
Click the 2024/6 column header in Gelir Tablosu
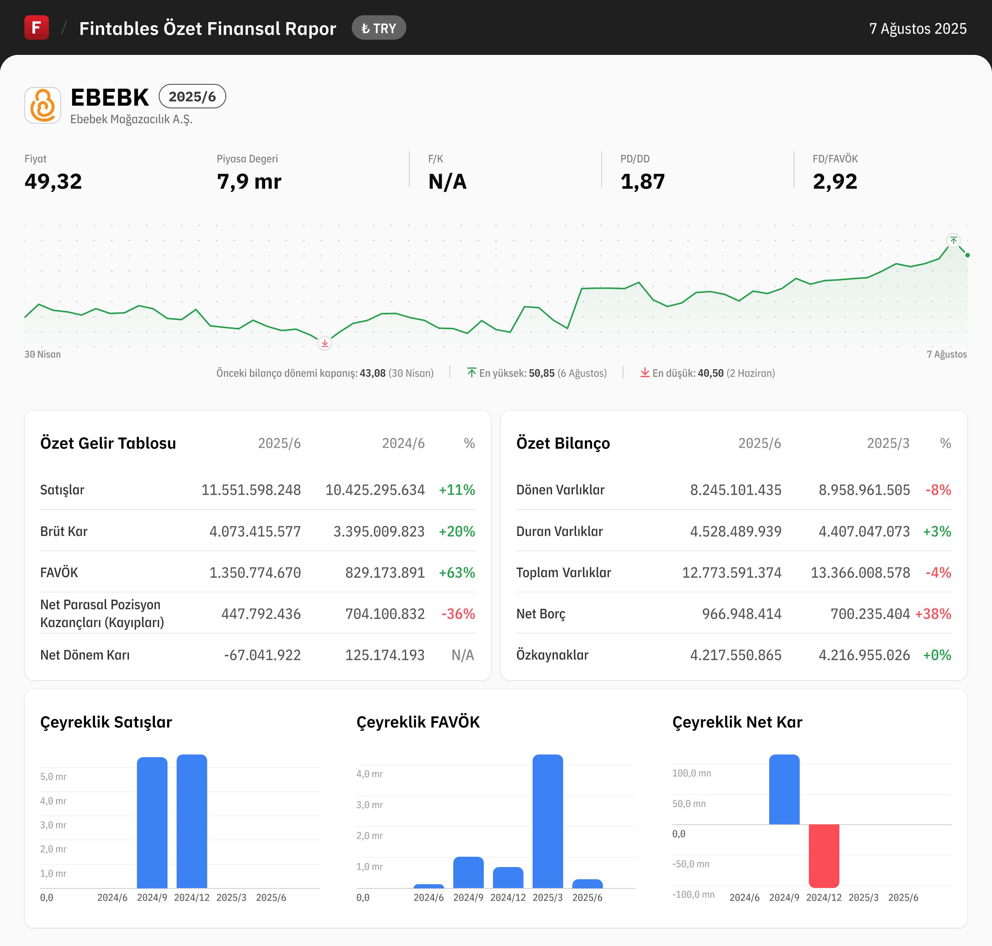coord(403,443)
